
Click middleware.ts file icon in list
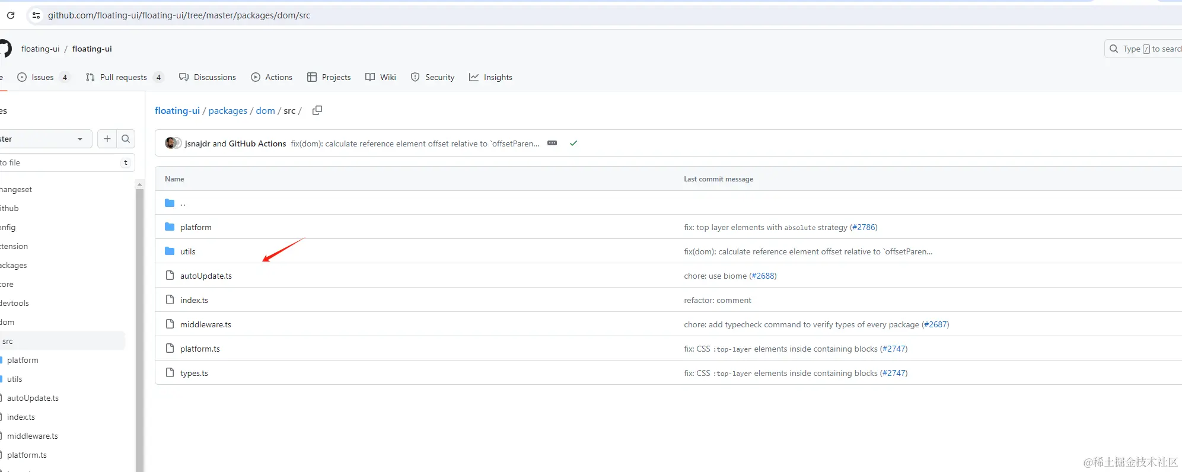click(x=170, y=324)
